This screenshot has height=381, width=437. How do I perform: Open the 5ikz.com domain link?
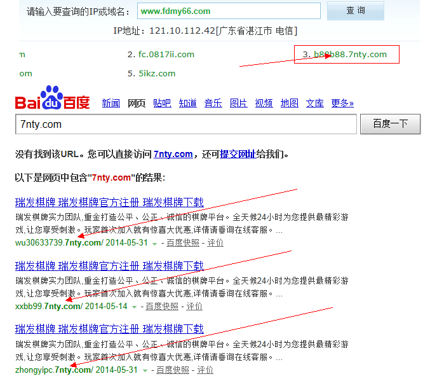(x=157, y=73)
